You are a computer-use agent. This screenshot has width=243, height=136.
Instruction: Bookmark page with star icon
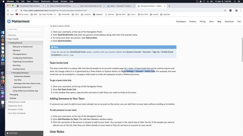coord(225,11)
